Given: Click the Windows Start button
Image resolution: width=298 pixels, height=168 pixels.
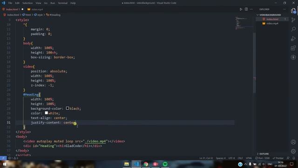Looking at the screenshot, I should 4,164.
